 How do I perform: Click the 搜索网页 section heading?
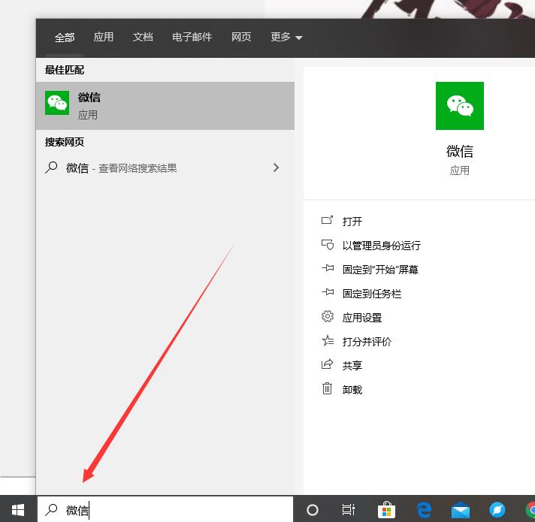click(65, 142)
